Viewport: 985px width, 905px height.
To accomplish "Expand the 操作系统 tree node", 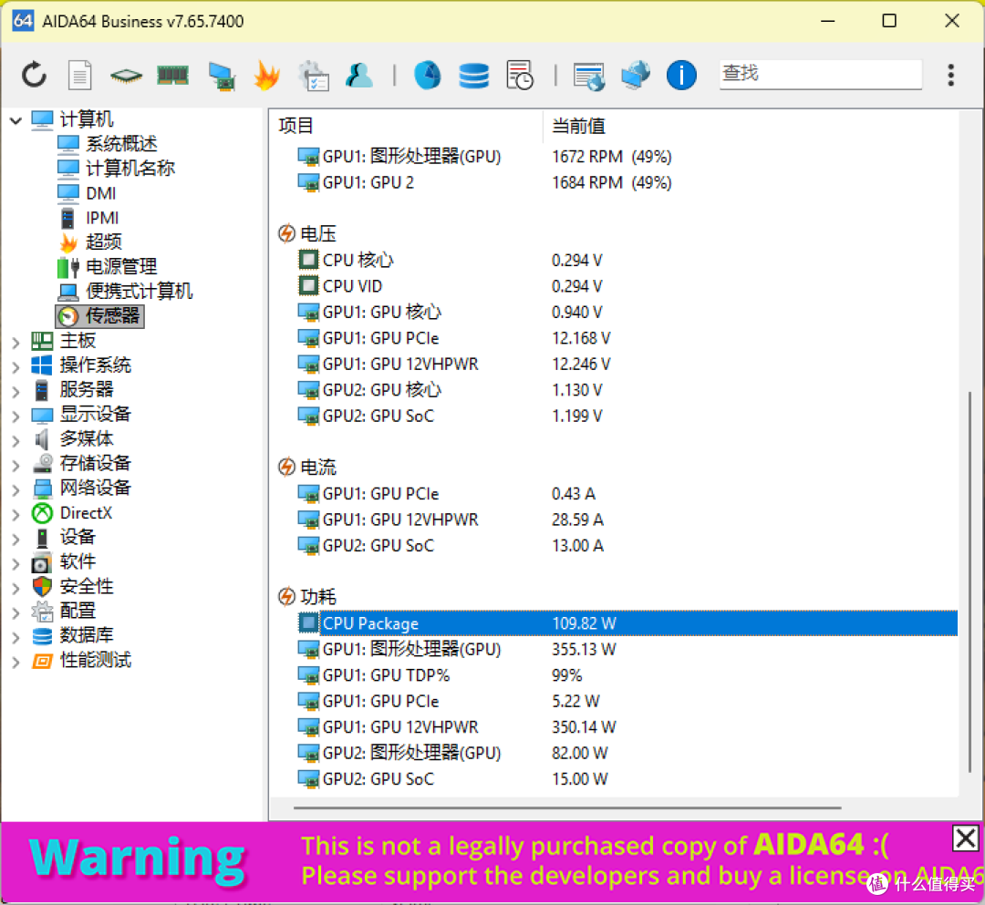I will point(16,366).
